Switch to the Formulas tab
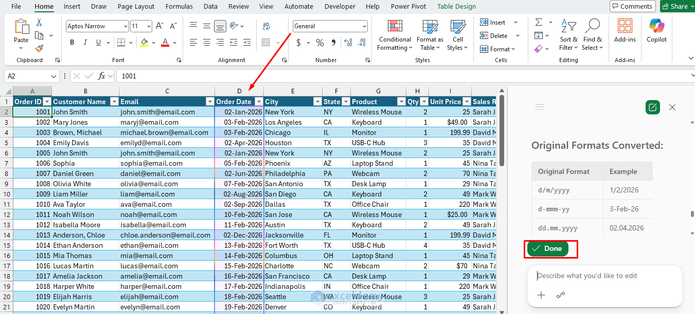Viewport: 695px width, 314px height. pyautogui.click(x=179, y=7)
